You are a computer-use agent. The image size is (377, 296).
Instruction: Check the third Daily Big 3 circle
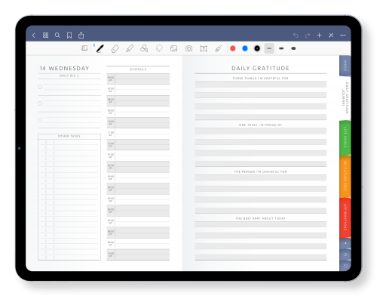click(x=40, y=120)
